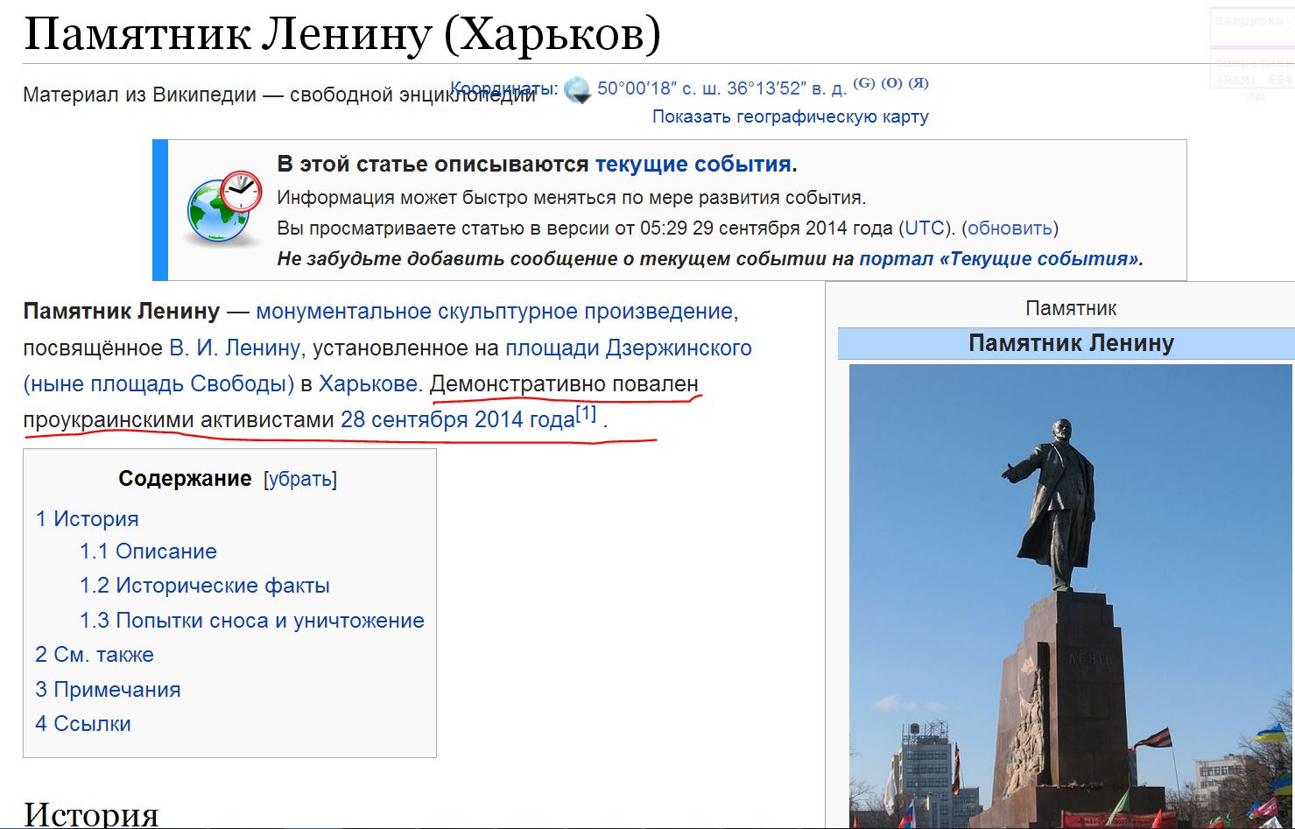Screen dimensions: 1295x829
Task: Open the (O) map link
Action: pyautogui.click(x=891, y=83)
